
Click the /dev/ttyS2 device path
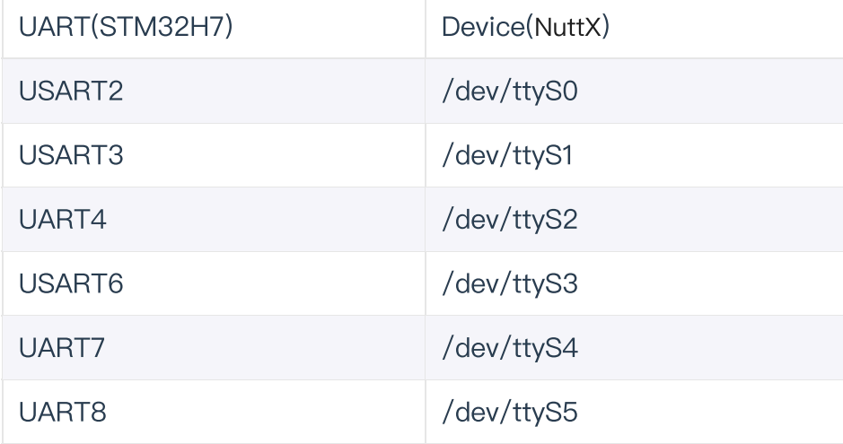(507, 220)
